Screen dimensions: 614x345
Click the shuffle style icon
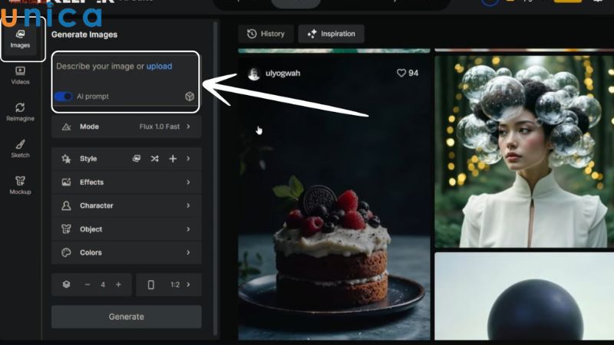pyautogui.click(x=154, y=159)
